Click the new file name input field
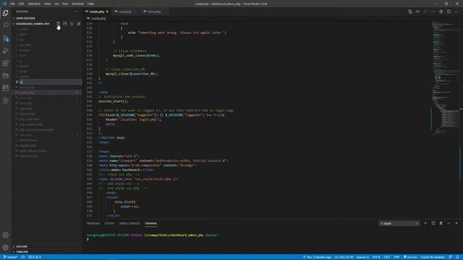Screen dimensions: 463x260 point(50,82)
